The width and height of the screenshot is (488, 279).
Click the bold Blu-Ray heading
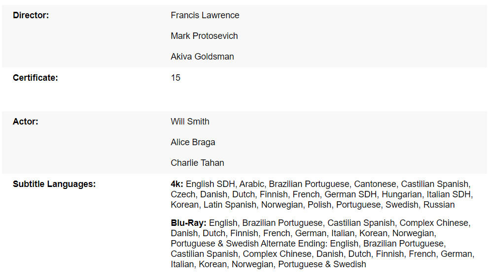[188, 223]
